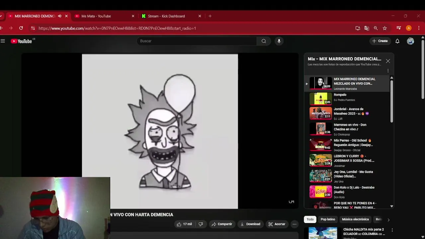This screenshot has width=425, height=239.
Task: Open options for Chicha MALDITA mix video
Action: pyautogui.click(x=392, y=230)
